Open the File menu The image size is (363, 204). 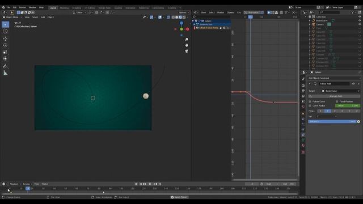(9, 7)
